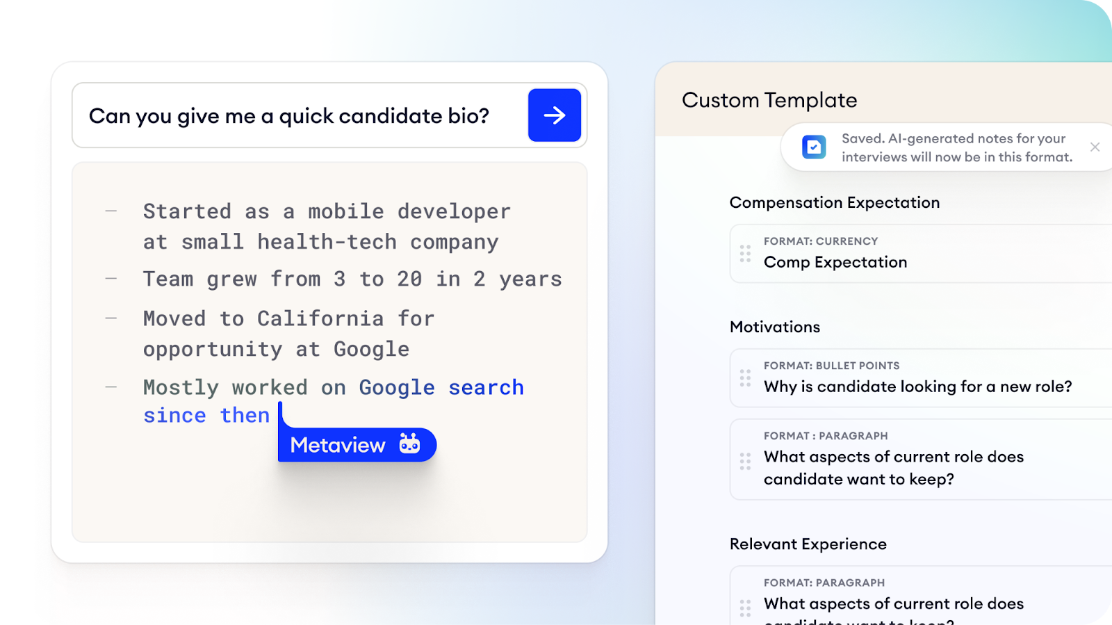Dismiss the Saved notification with X
The height and width of the screenshot is (625, 1112).
click(x=1095, y=147)
